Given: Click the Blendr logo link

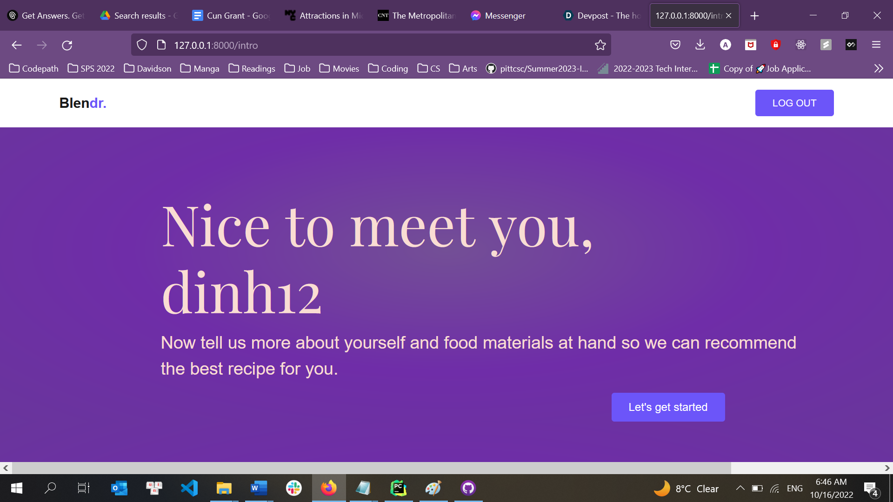Looking at the screenshot, I should pos(83,103).
